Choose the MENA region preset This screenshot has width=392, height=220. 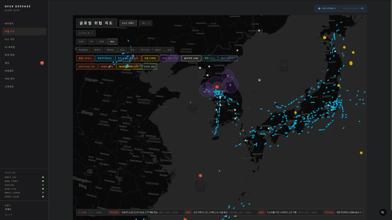(110, 50)
